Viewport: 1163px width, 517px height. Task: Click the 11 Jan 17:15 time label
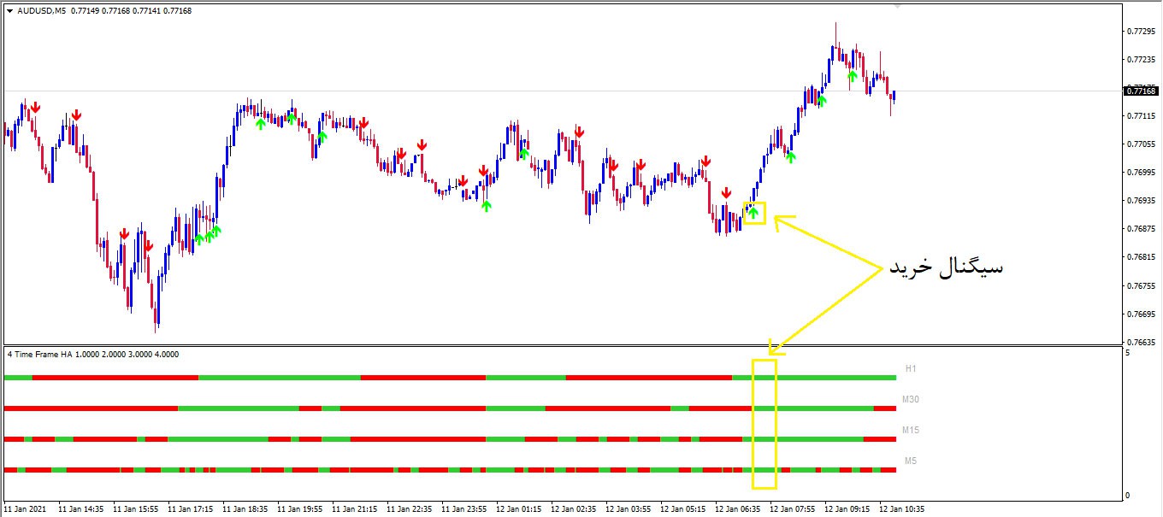(191, 508)
